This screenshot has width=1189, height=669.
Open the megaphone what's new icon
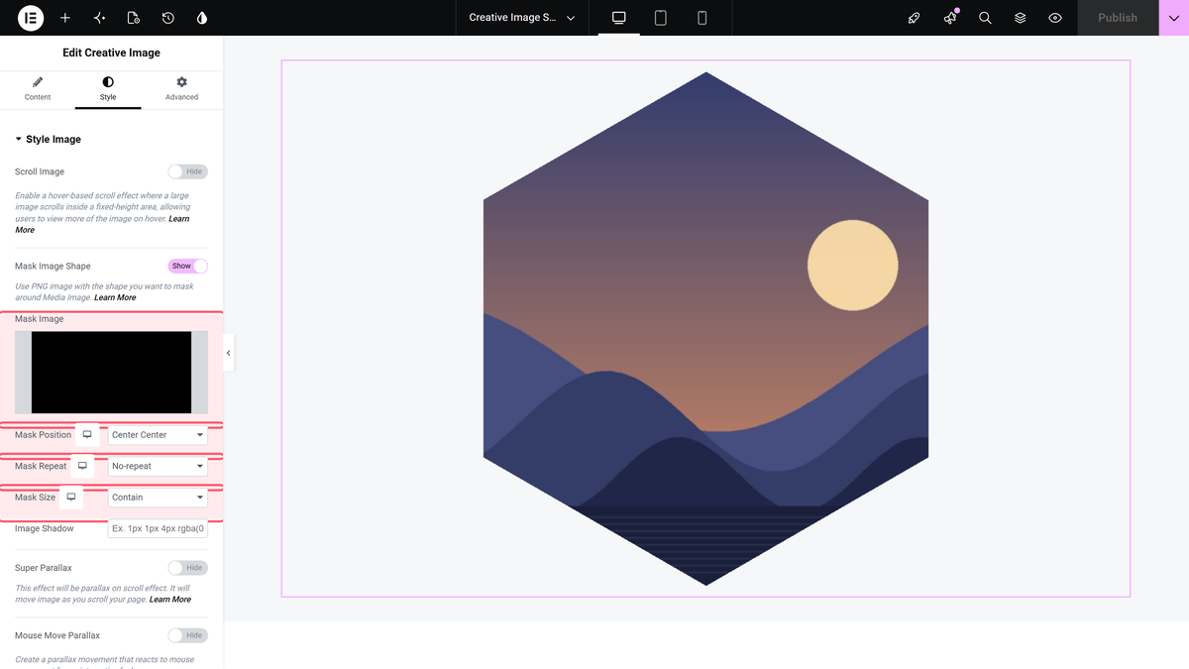pos(950,18)
